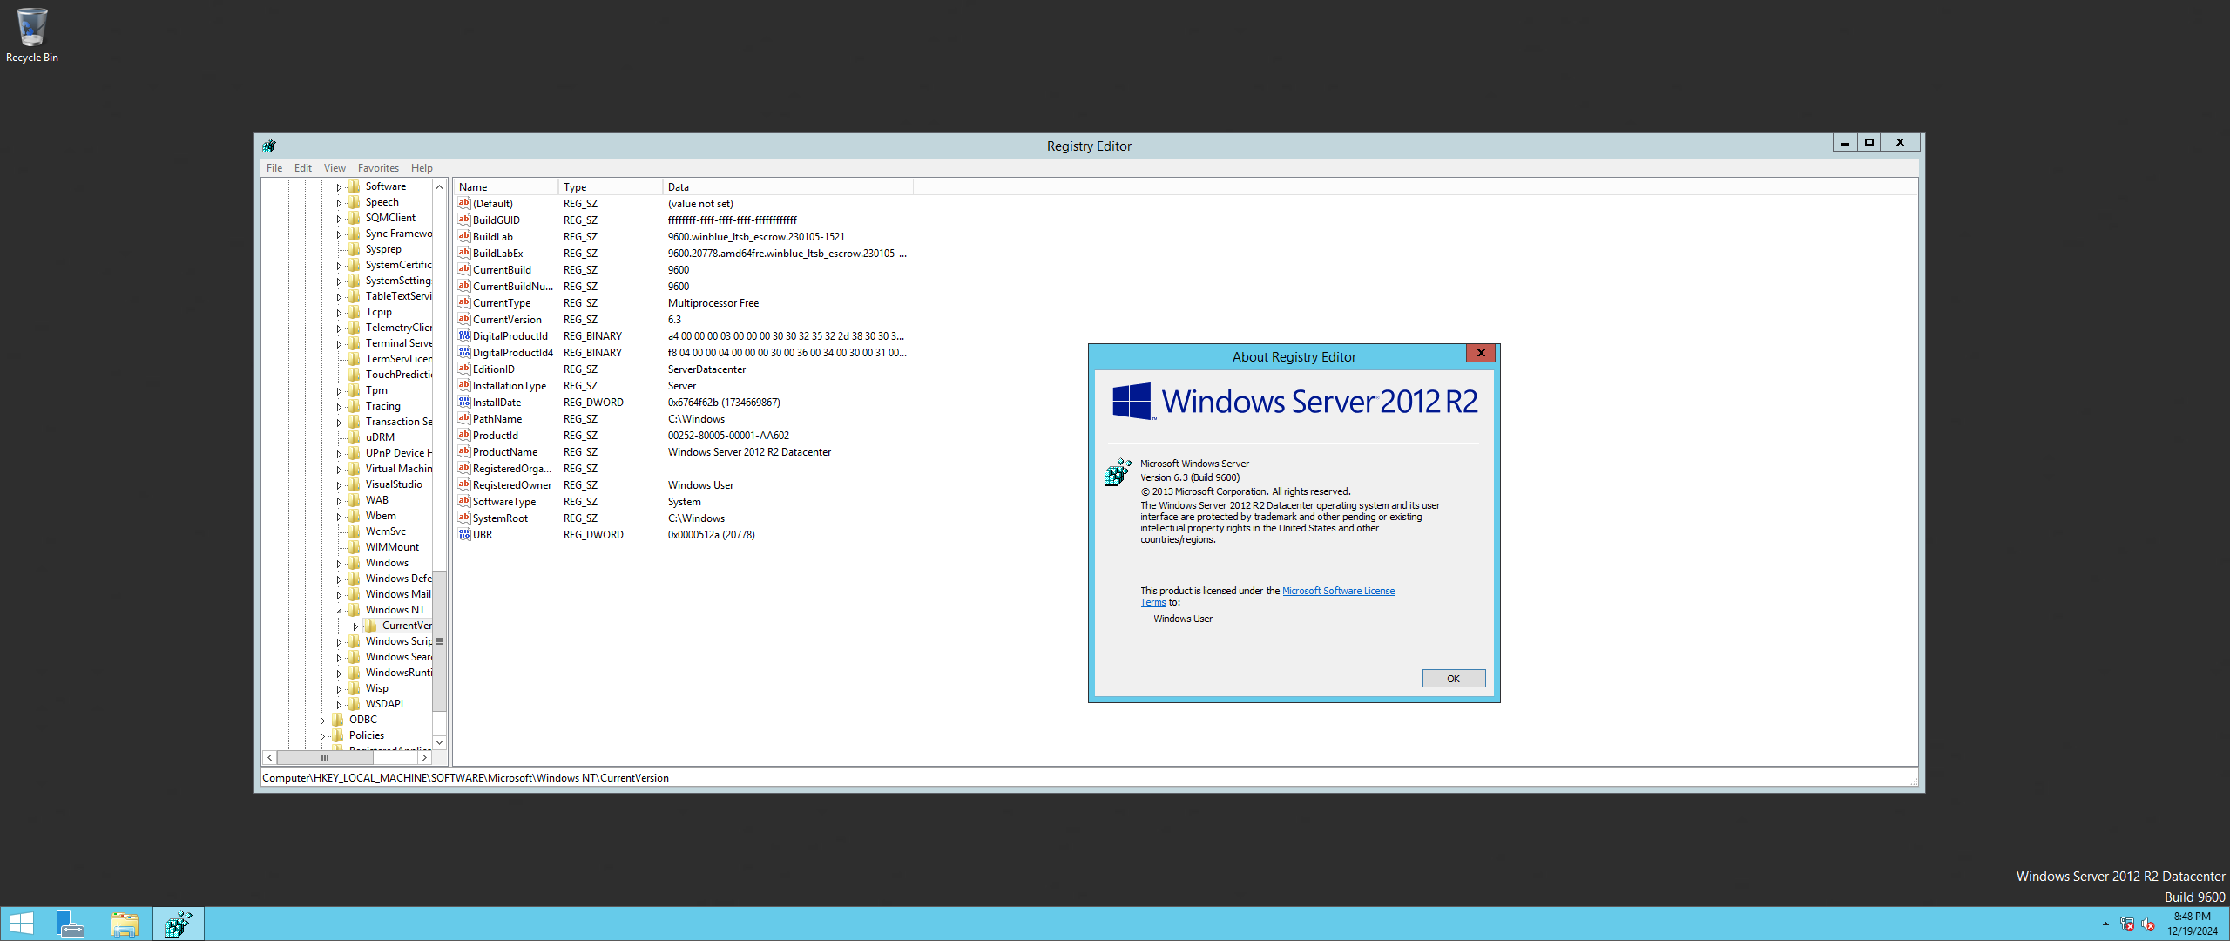Click the Windows Start button
The image size is (2230, 941).
(x=21, y=924)
